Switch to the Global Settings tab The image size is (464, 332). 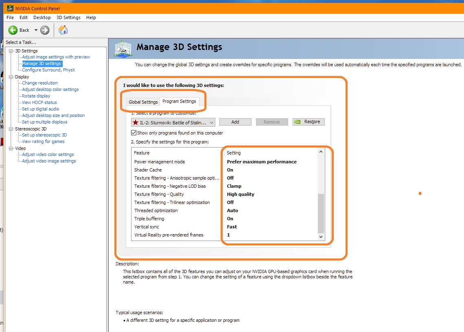click(143, 102)
